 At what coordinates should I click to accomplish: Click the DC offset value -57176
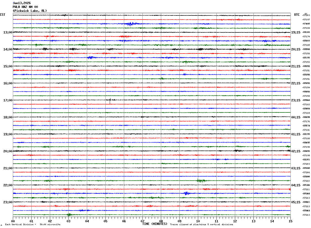pyautogui.click(x=306, y=121)
